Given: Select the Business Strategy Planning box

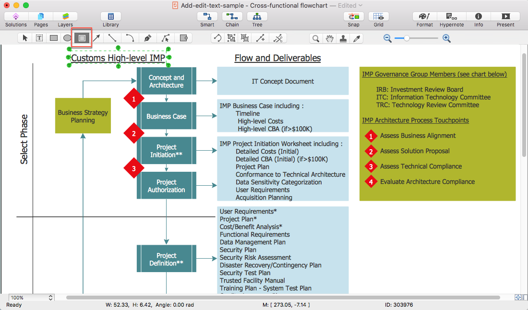Looking at the screenshot, I should (83, 116).
